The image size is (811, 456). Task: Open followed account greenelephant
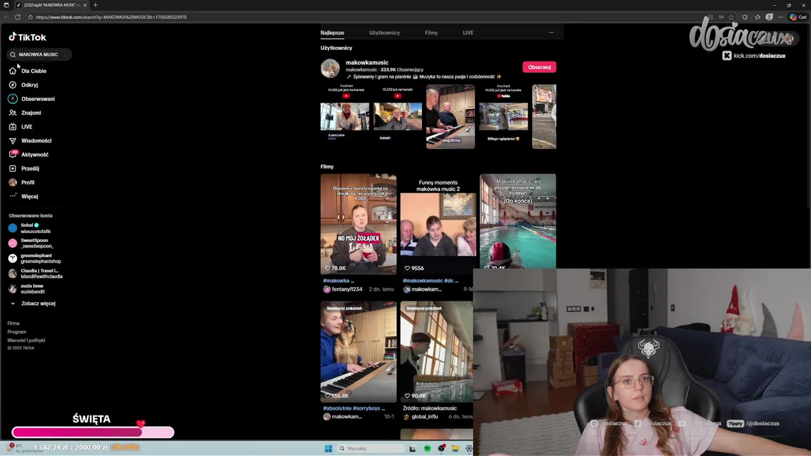[x=35, y=258]
